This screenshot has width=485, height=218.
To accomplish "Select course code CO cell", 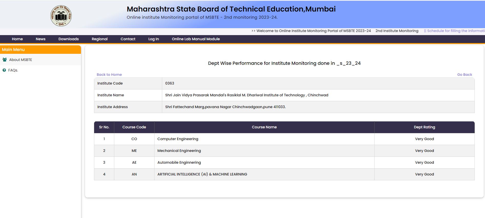I will click(134, 139).
